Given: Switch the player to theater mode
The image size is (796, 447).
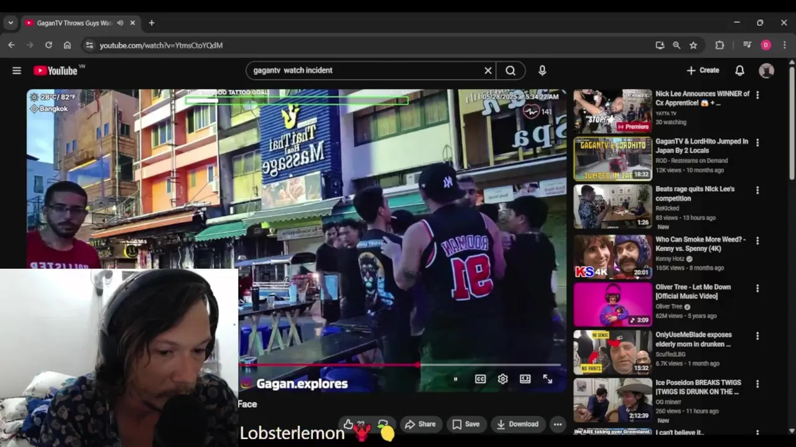Looking at the screenshot, I should click(525, 379).
